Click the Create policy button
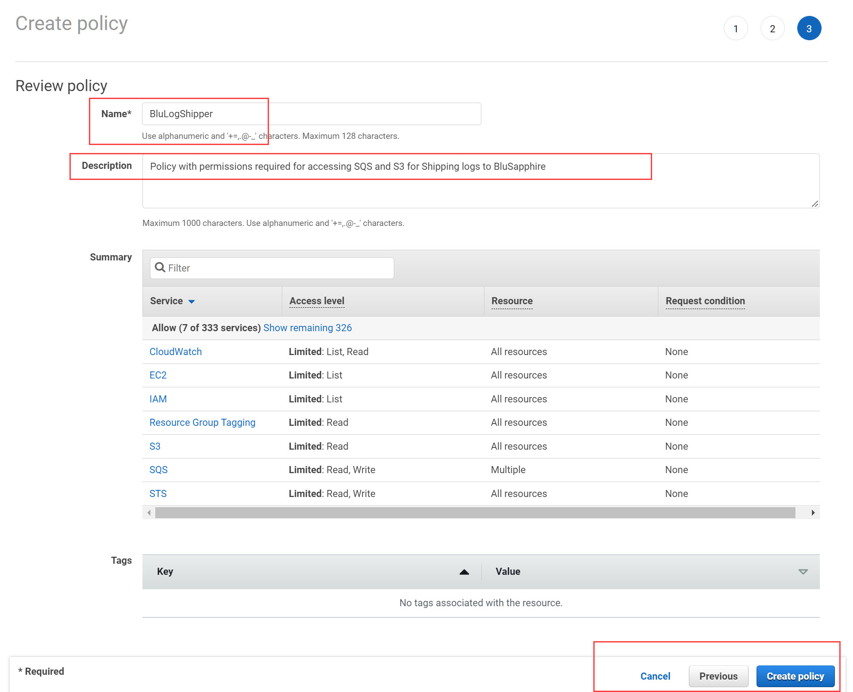 (x=795, y=676)
